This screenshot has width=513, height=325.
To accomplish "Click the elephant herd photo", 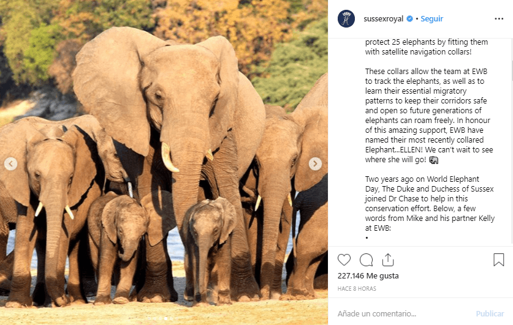I will coord(164,184).
